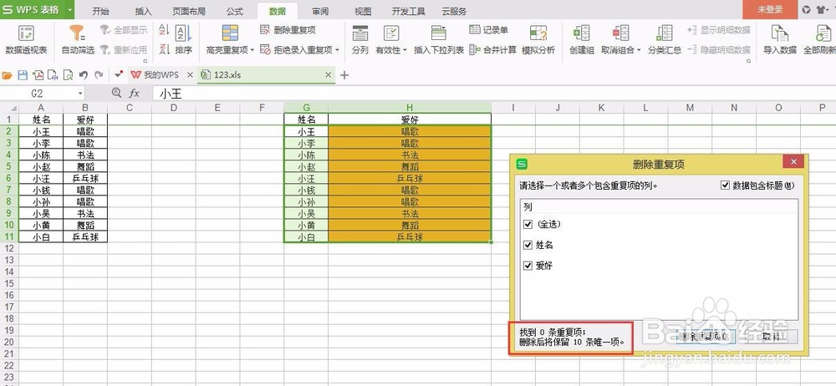Screen dimensions: 836x386
Task: Select cell B6 containing 乒乓球
Action: [85, 178]
